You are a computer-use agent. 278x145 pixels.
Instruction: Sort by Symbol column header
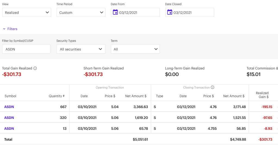click(x=10, y=96)
